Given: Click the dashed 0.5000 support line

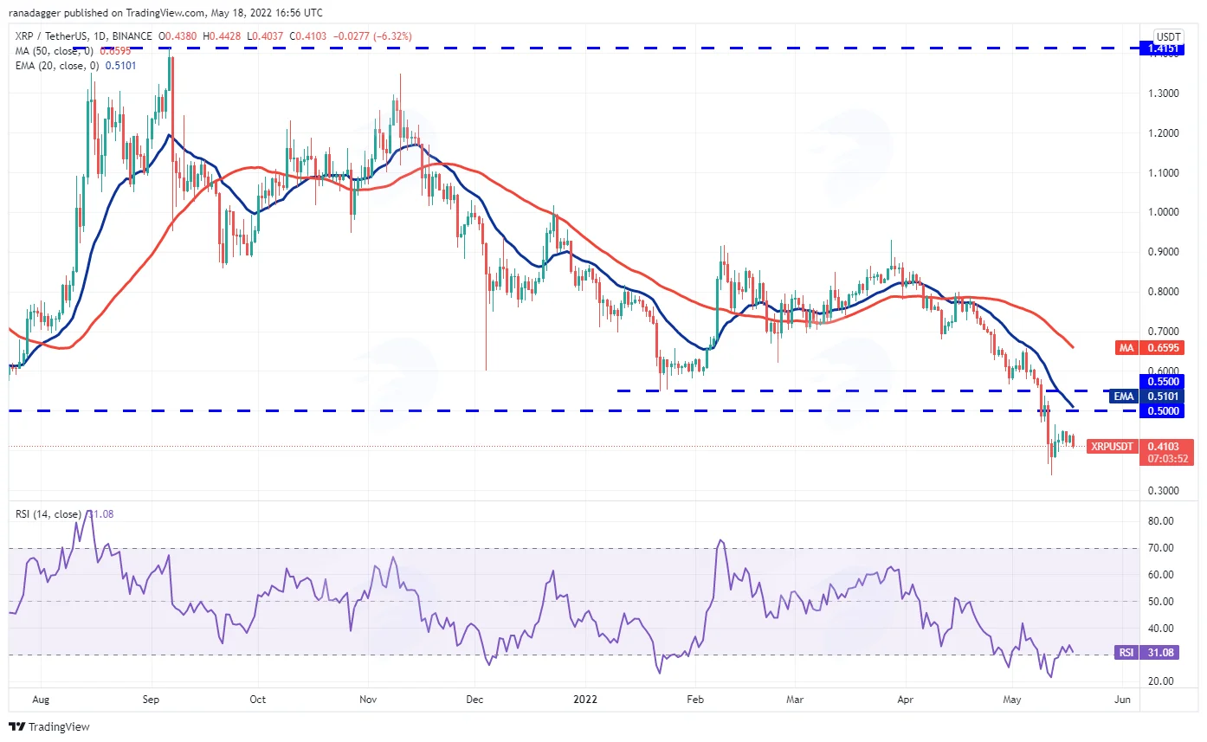Looking at the screenshot, I should point(571,411).
